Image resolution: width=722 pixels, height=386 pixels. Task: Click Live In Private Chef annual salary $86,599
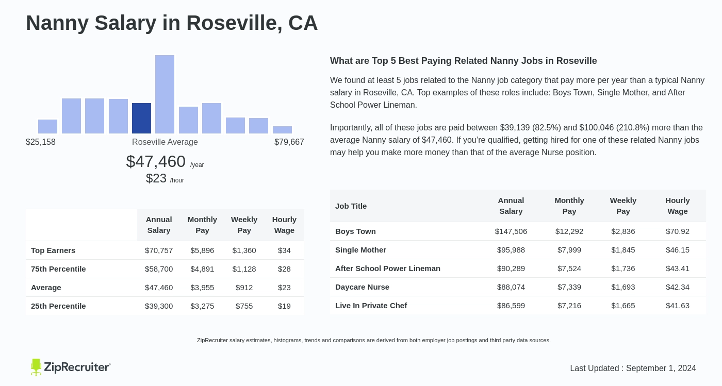(x=511, y=306)
